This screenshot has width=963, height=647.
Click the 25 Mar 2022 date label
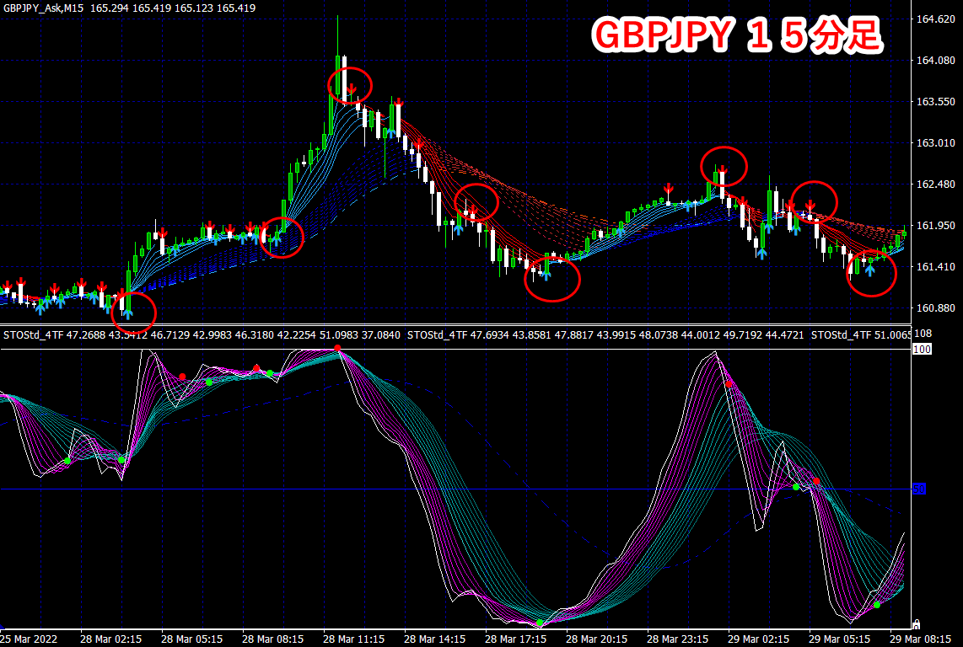pyautogui.click(x=29, y=639)
